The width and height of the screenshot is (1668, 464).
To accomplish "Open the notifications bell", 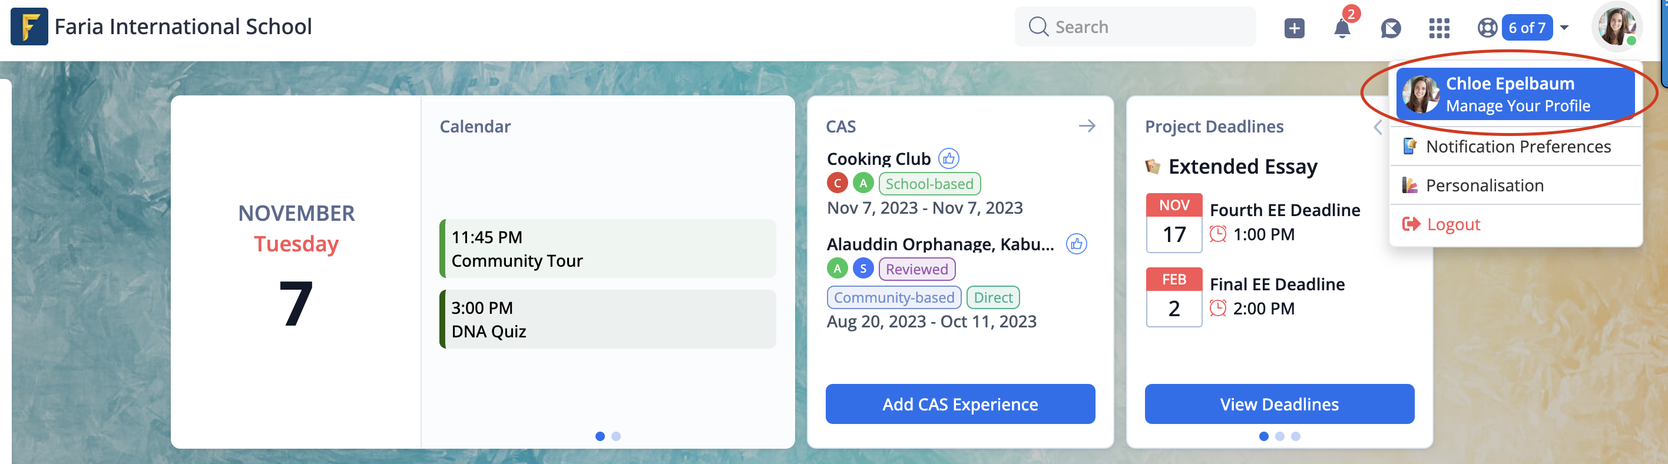I will pyautogui.click(x=1342, y=28).
